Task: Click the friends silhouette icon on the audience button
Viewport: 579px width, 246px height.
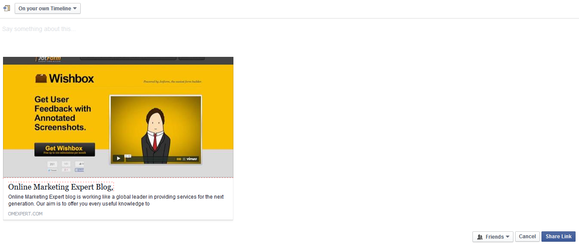Action: (480, 237)
